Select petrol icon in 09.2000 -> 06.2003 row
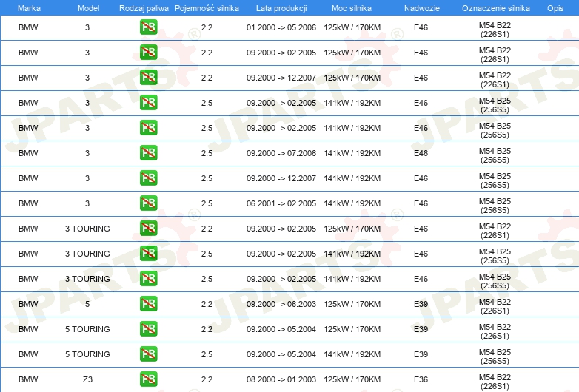The height and width of the screenshot is (392, 579). coord(148,304)
